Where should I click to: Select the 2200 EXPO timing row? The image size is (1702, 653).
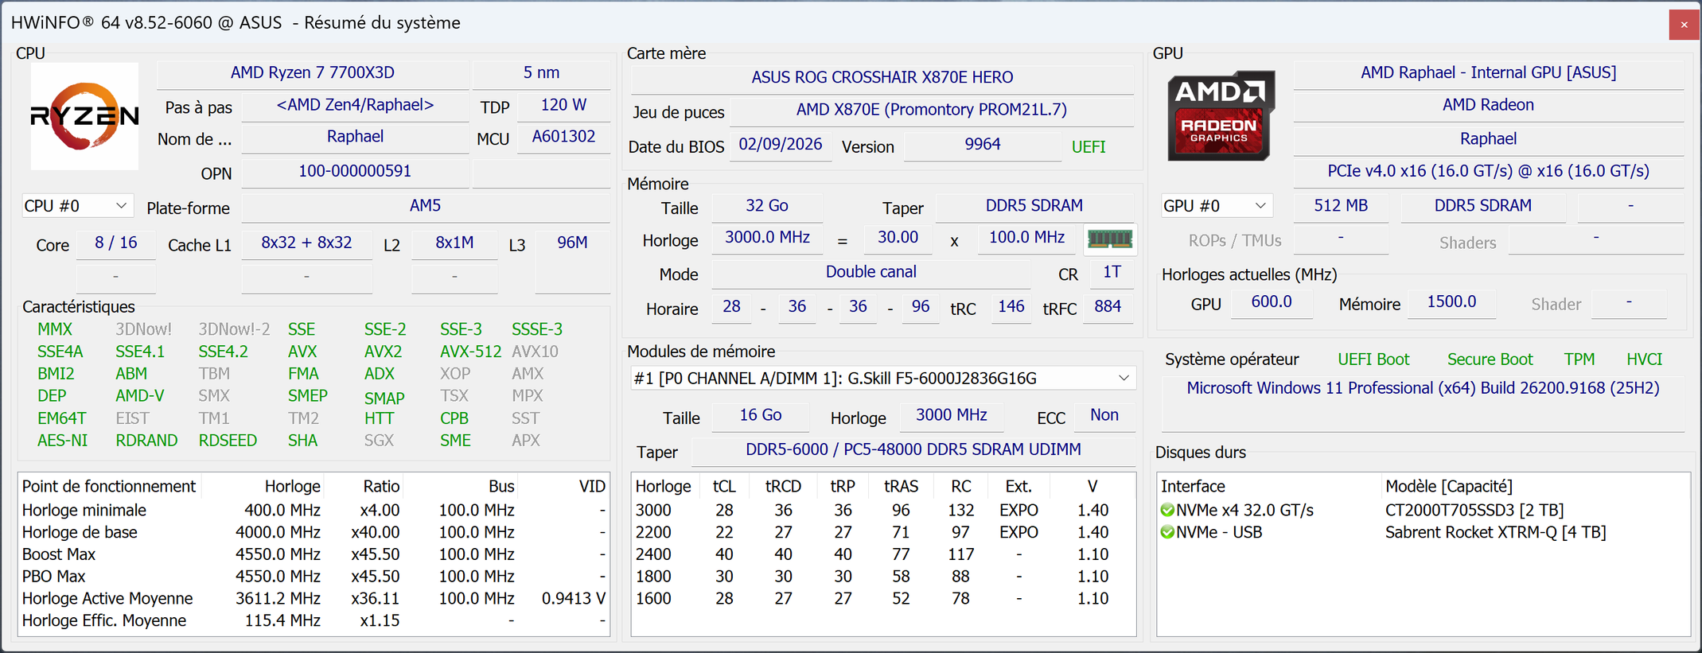(882, 532)
